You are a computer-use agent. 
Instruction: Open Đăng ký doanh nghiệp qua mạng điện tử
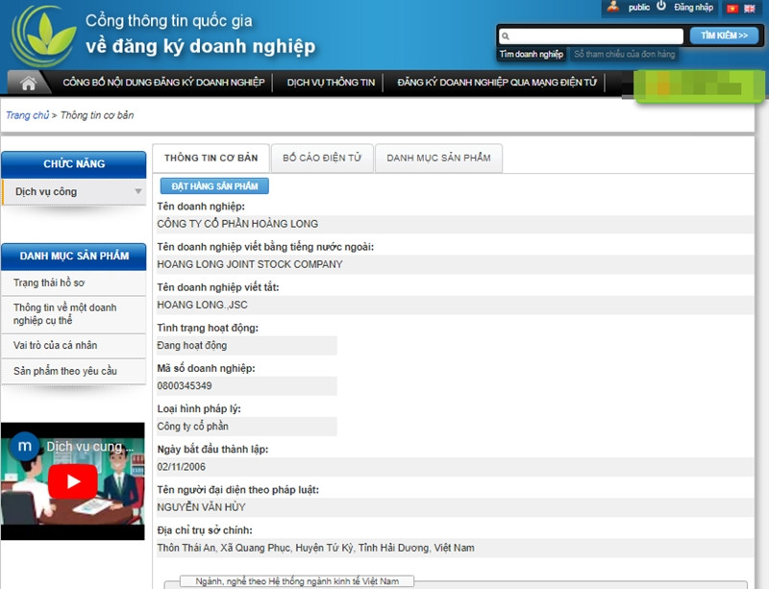point(496,83)
